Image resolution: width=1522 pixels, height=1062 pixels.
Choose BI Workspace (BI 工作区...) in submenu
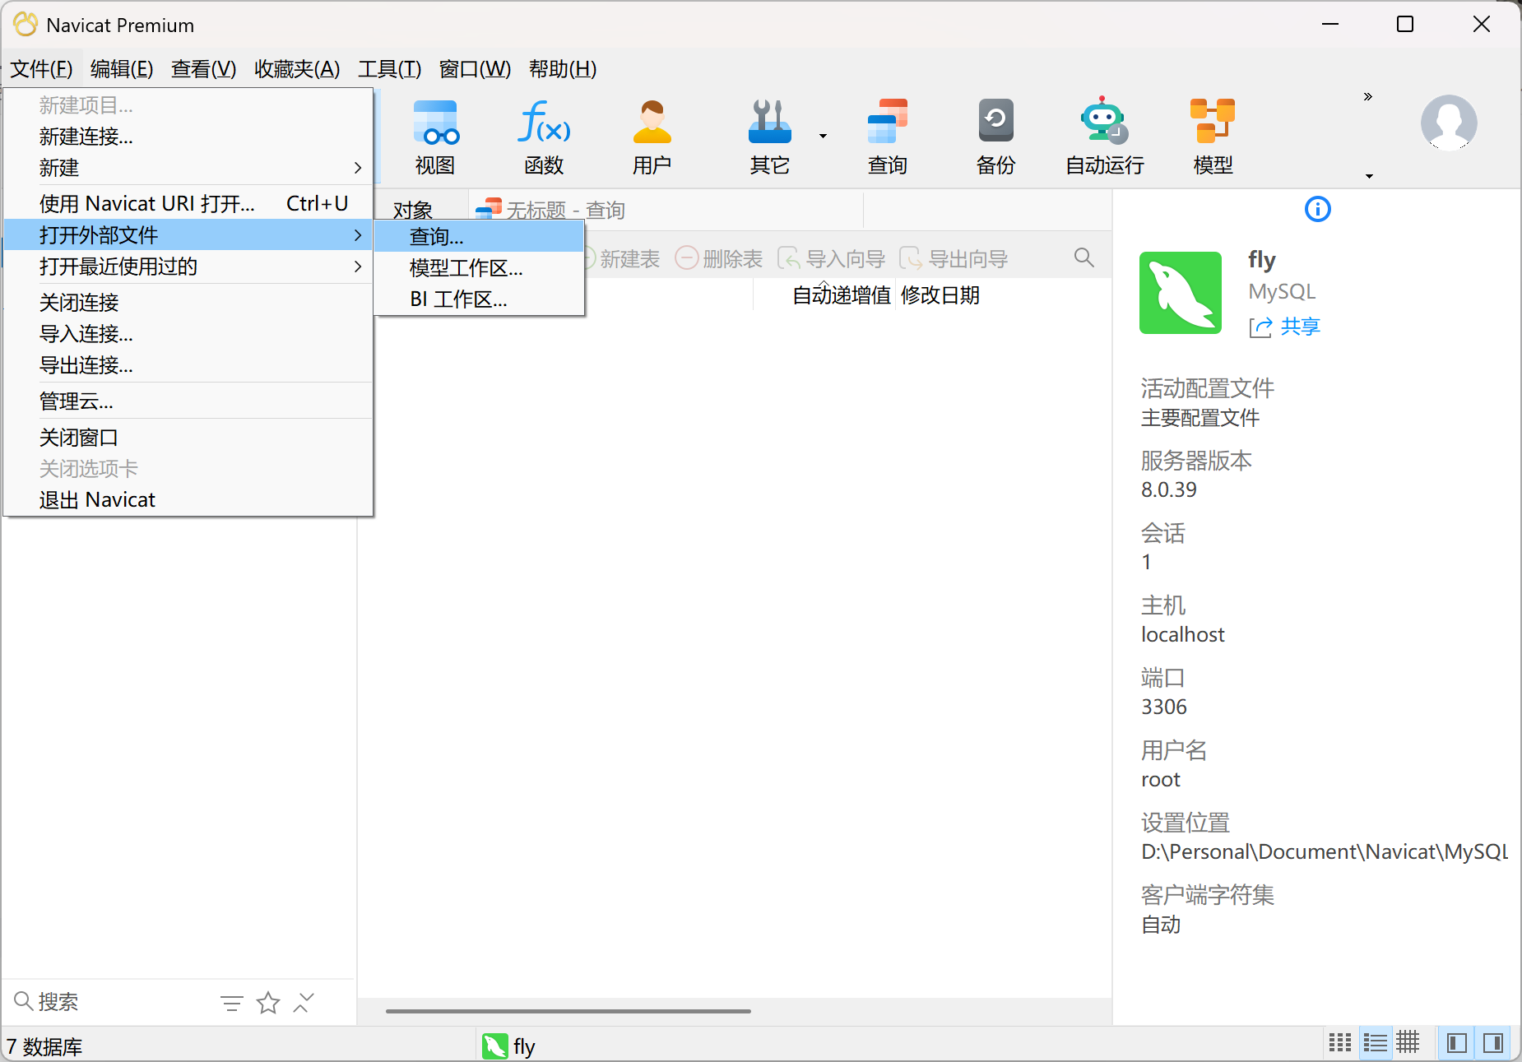click(x=479, y=299)
